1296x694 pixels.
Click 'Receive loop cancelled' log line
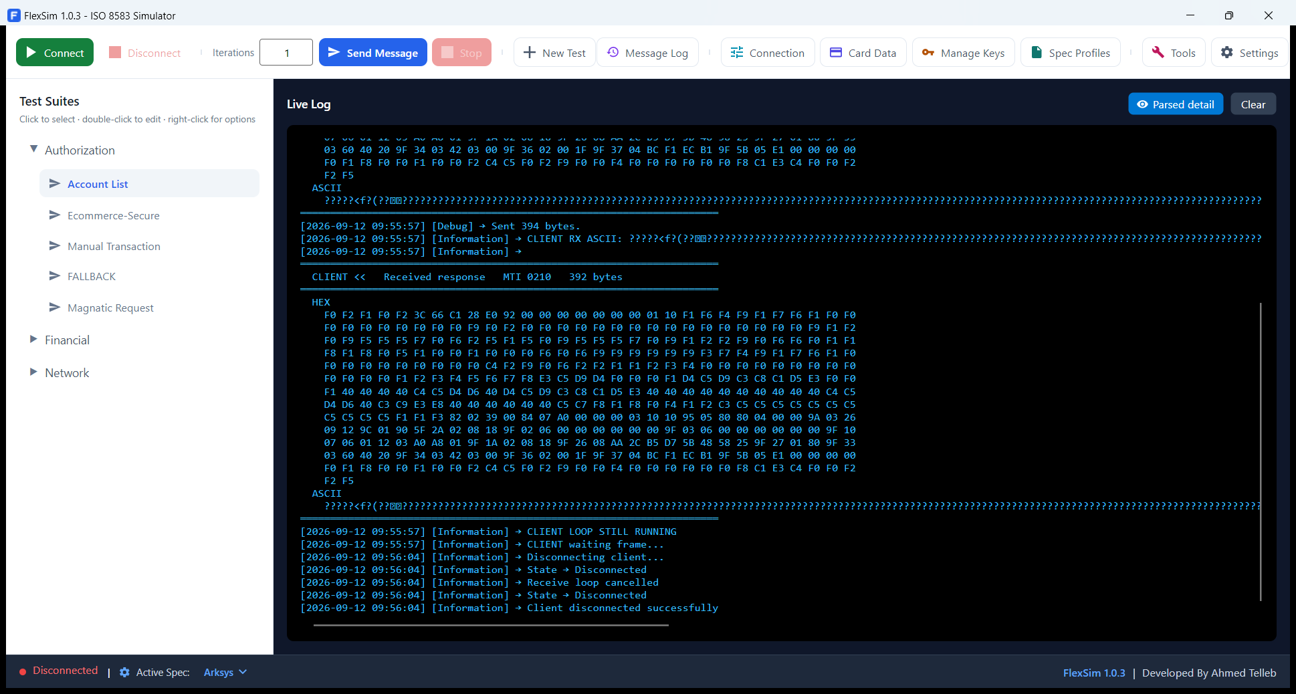[x=592, y=582]
